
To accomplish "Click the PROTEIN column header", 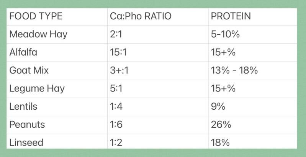I will point(231,16).
